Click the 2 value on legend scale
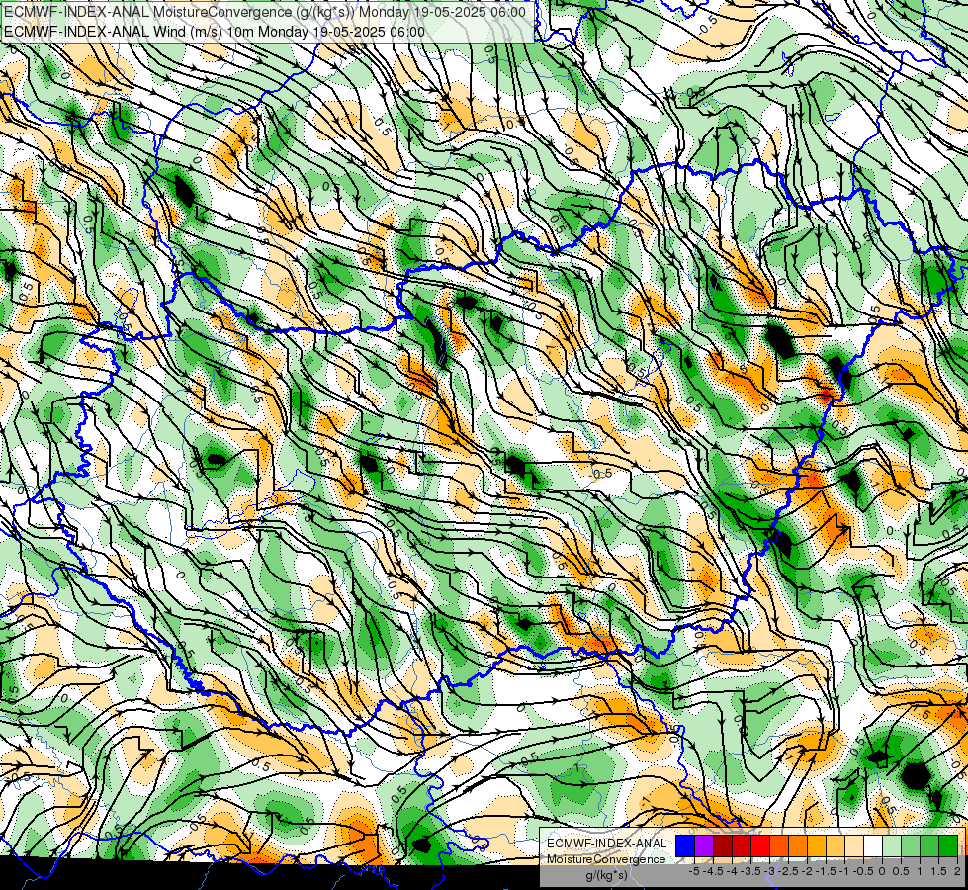This screenshot has width=968, height=890. pos(957,871)
